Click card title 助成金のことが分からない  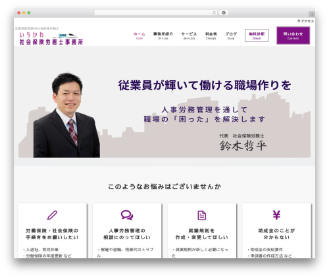click(x=276, y=234)
